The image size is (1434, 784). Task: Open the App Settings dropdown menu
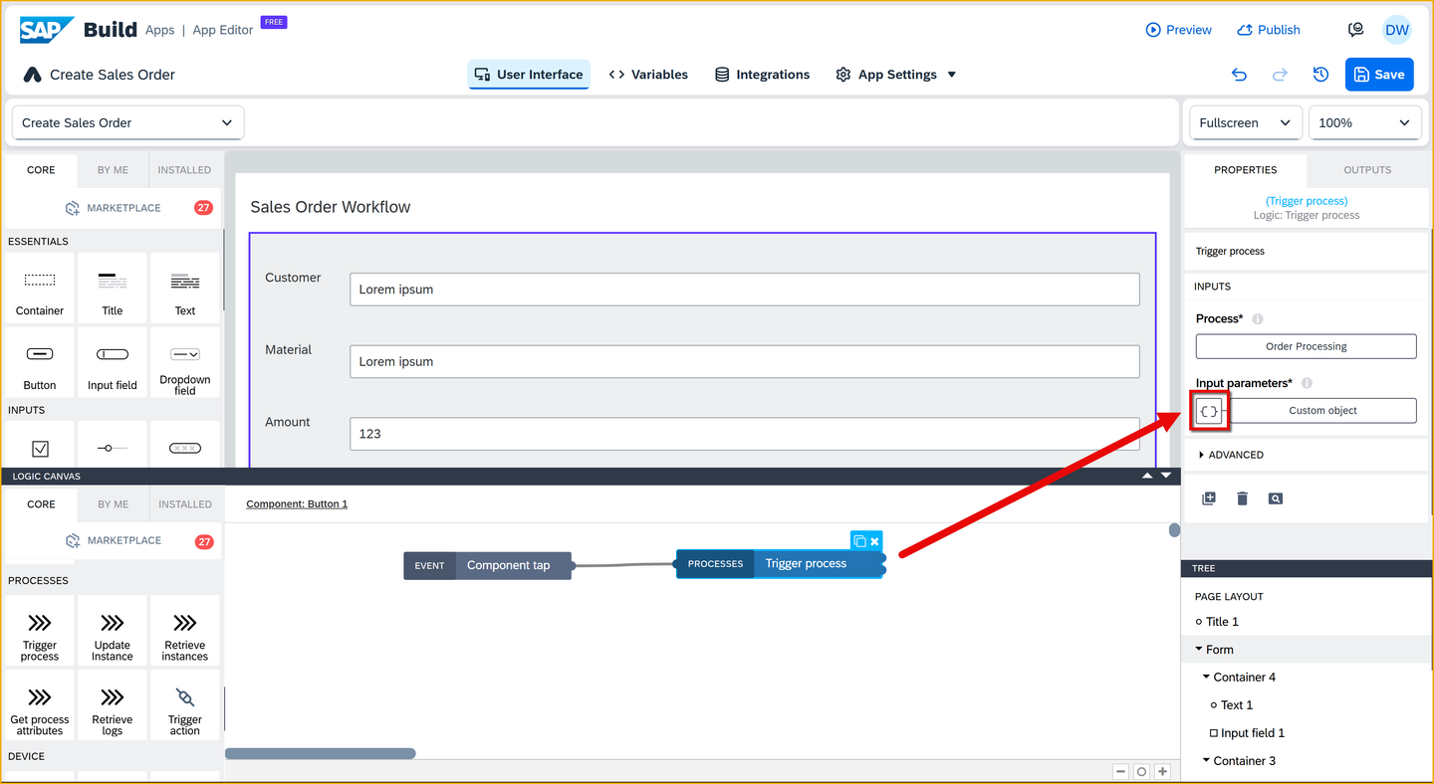pos(895,75)
